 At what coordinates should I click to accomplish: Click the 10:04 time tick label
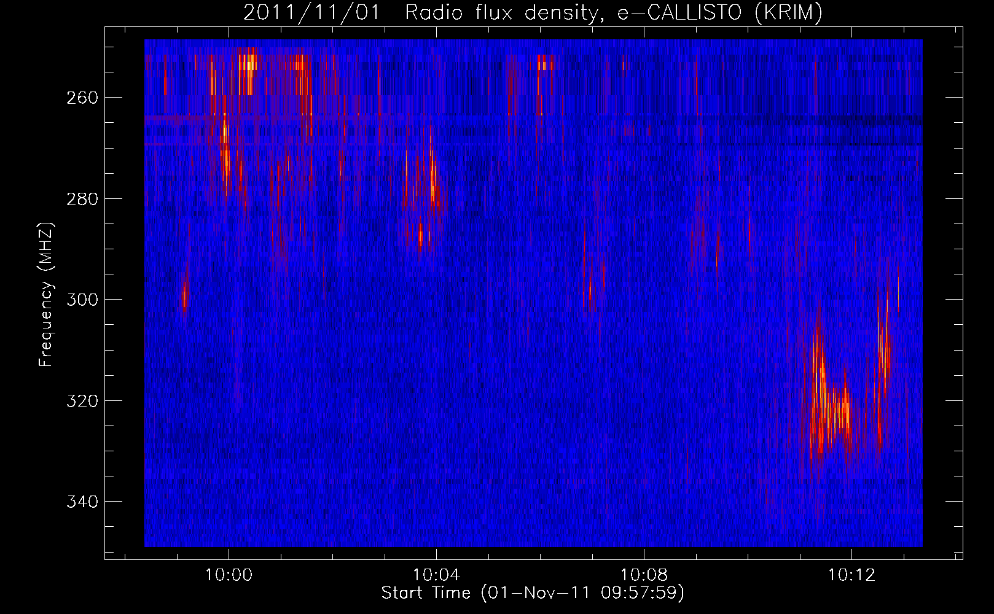[x=436, y=575]
